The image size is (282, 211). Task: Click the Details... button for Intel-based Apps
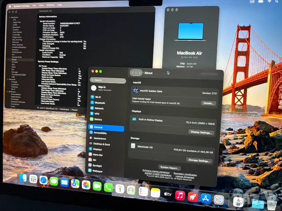point(208,103)
